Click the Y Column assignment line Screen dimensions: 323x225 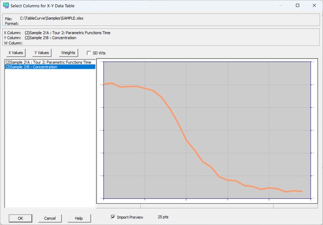[40, 38]
